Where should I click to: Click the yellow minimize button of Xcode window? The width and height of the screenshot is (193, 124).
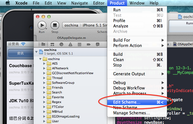pyautogui.click(x=43, y=17)
